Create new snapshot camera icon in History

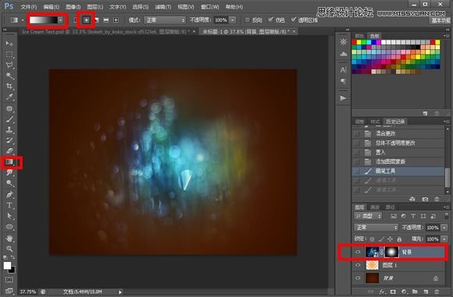(x=425, y=199)
